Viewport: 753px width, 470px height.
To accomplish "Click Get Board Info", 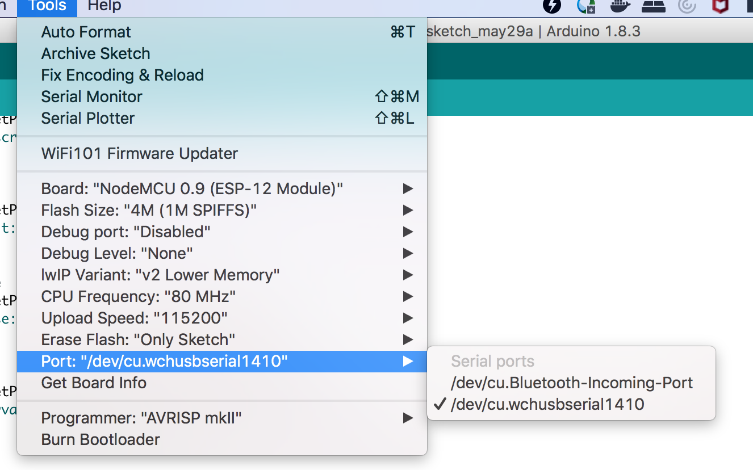I will click(222, 383).
